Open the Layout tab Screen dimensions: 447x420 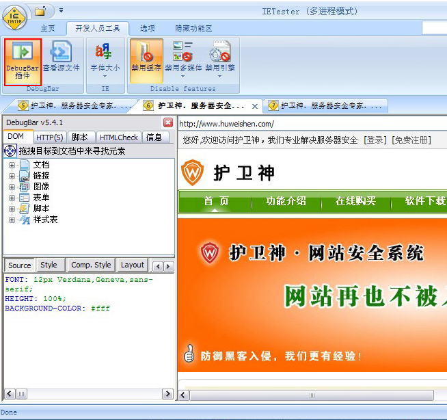[133, 265]
